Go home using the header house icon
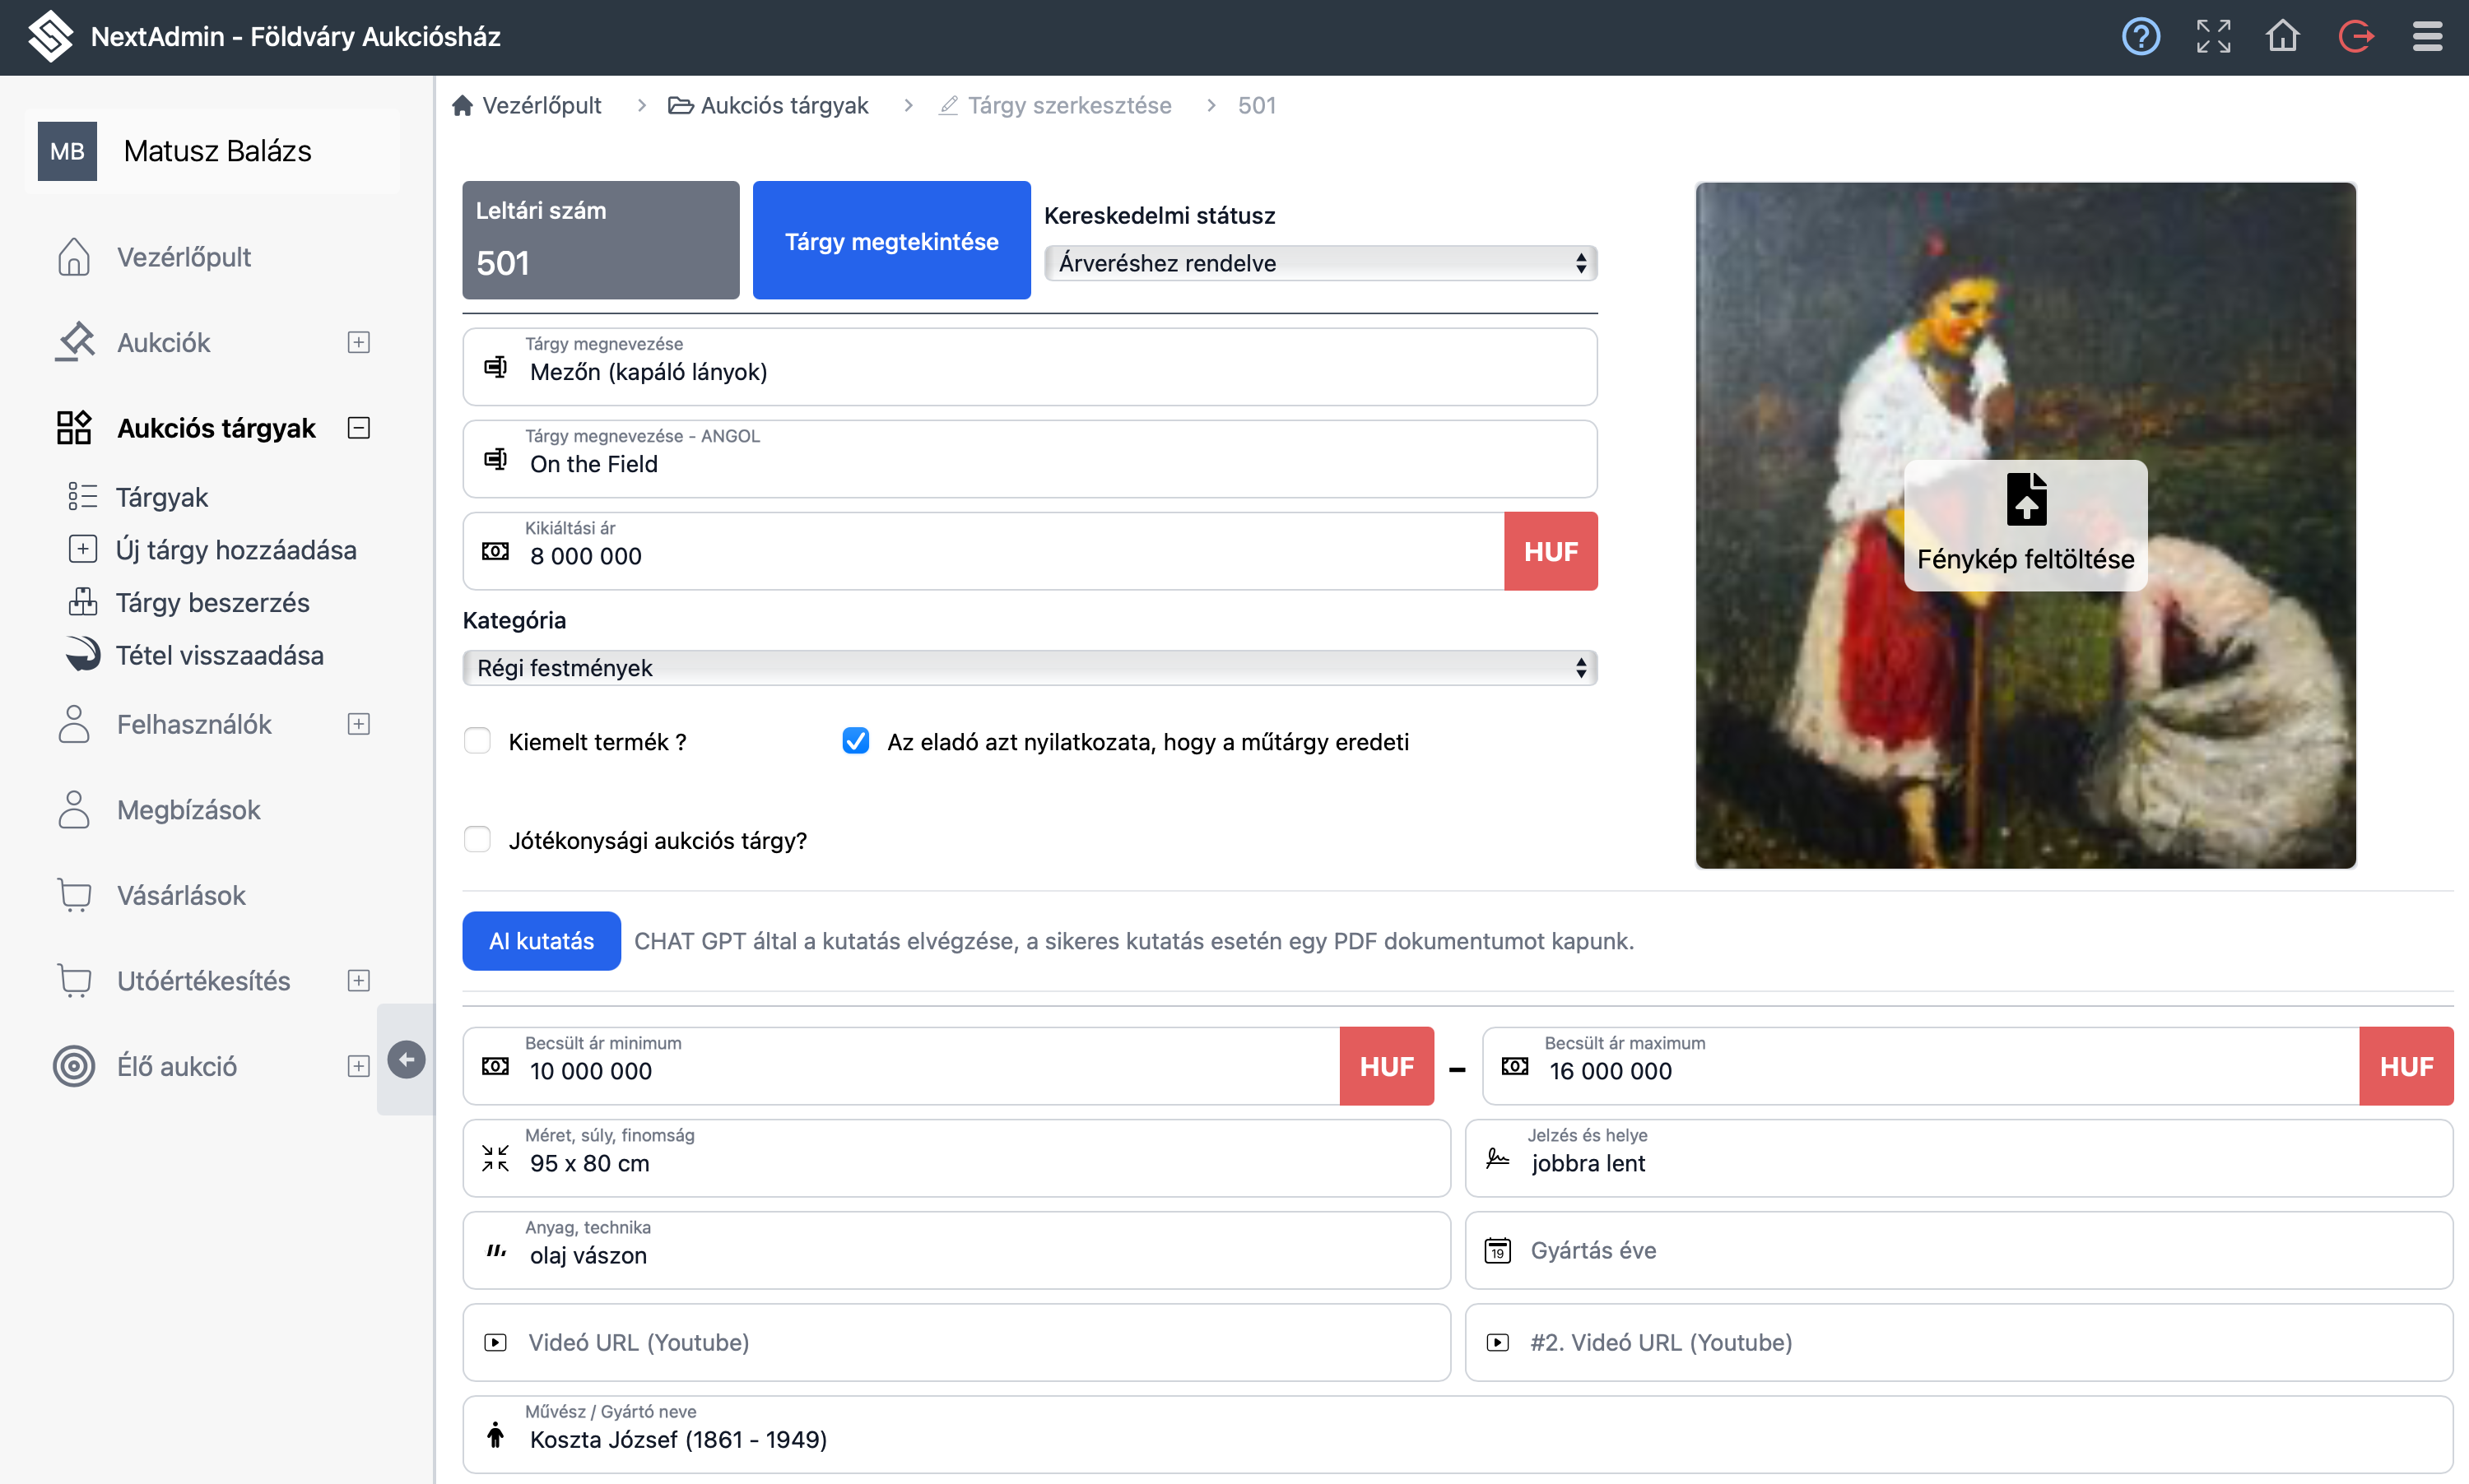Viewport: 2469px width, 1484px height. tap(2283, 36)
